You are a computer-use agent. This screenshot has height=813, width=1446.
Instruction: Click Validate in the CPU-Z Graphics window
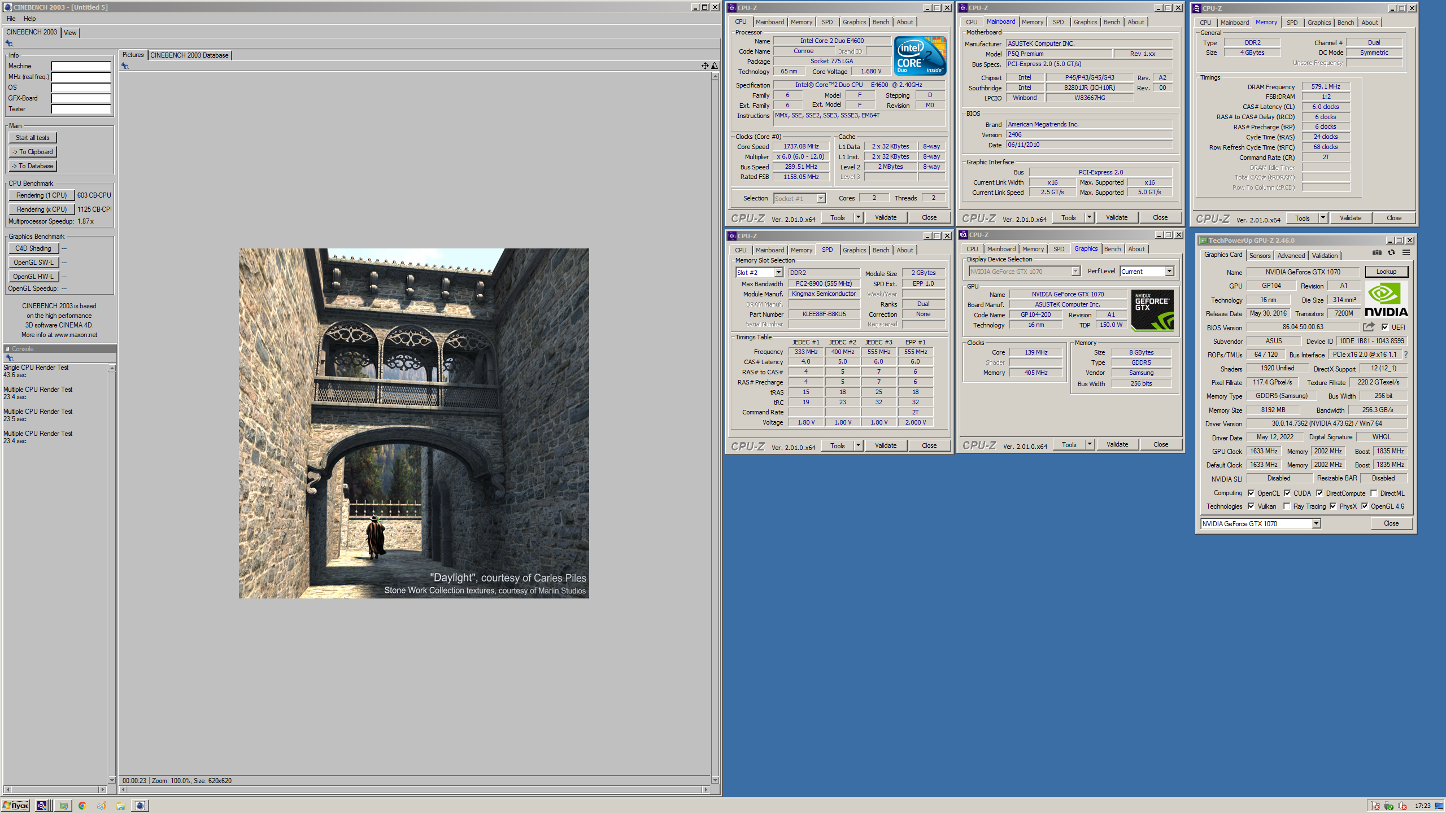(x=1117, y=444)
